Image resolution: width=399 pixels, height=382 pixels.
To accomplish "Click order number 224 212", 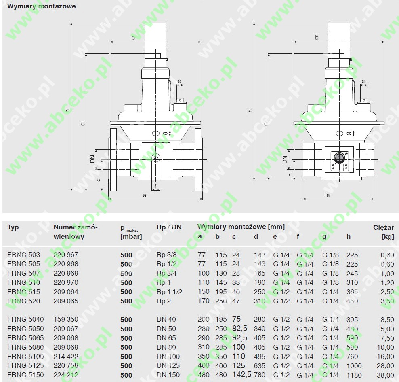I will click(x=66, y=375).
